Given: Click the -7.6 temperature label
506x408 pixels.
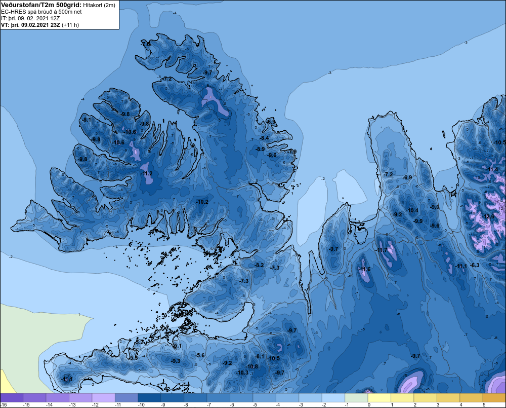Looking at the screenshot, I should 146,44.
